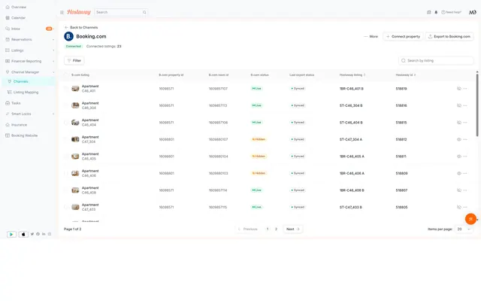Click Live status badge for room 1609857107

click(257, 89)
